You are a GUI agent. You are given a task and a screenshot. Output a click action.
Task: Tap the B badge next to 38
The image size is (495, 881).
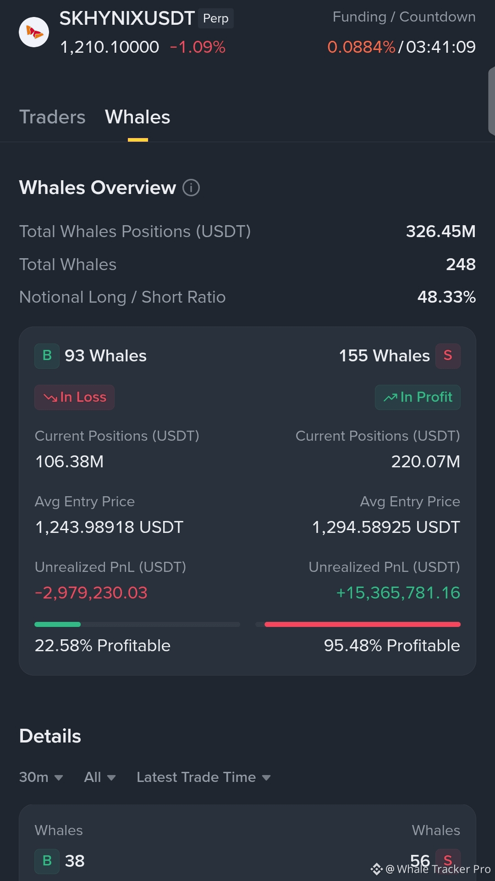47,861
